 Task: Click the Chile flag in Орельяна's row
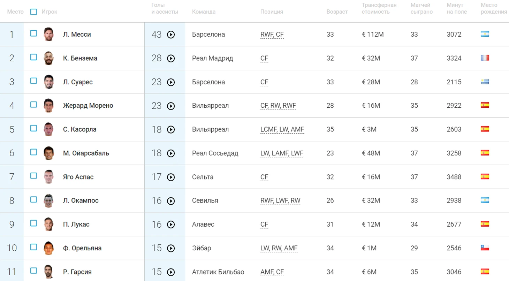point(485,248)
